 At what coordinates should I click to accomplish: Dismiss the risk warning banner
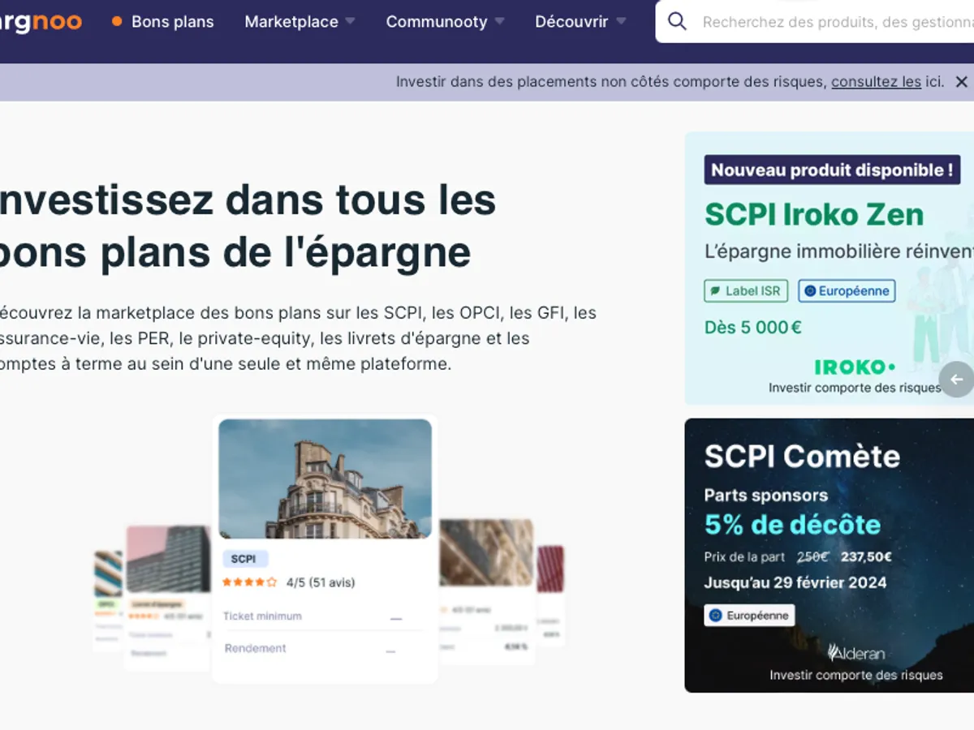(962, 82)
